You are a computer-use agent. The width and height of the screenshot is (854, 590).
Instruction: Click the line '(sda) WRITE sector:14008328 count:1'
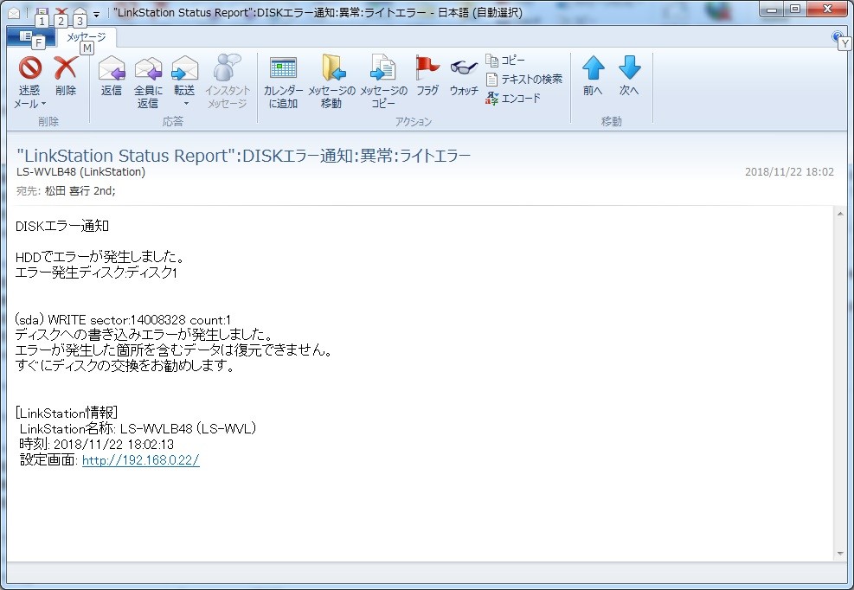123,320
